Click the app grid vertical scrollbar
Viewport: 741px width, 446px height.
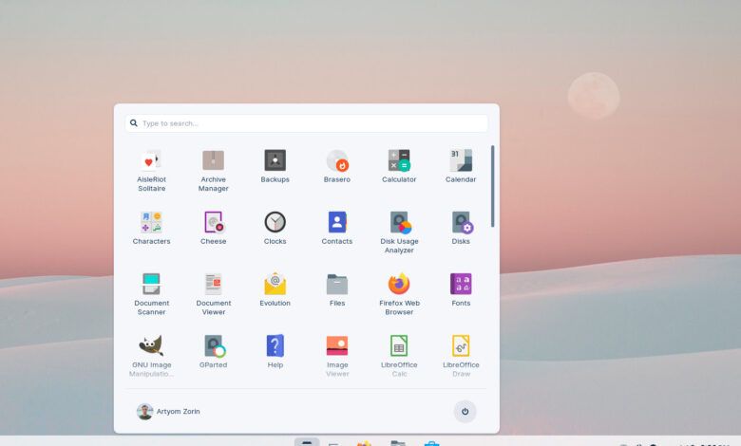click(492, 186)
